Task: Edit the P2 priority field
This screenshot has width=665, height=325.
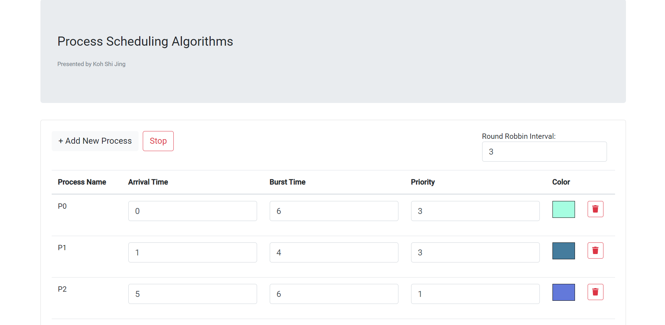Action: (x=475, y=294)
